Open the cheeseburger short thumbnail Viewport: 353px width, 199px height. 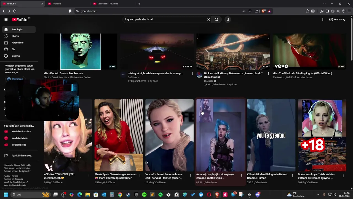click(119, 135)
